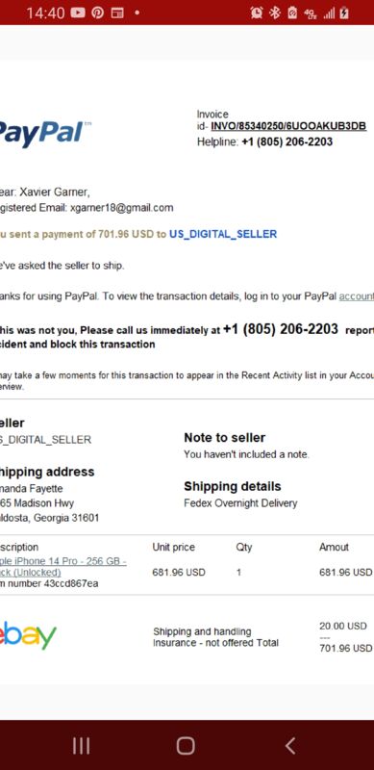Go back using the navigation arrow
374x770 pixels.
tap(290, 746)
